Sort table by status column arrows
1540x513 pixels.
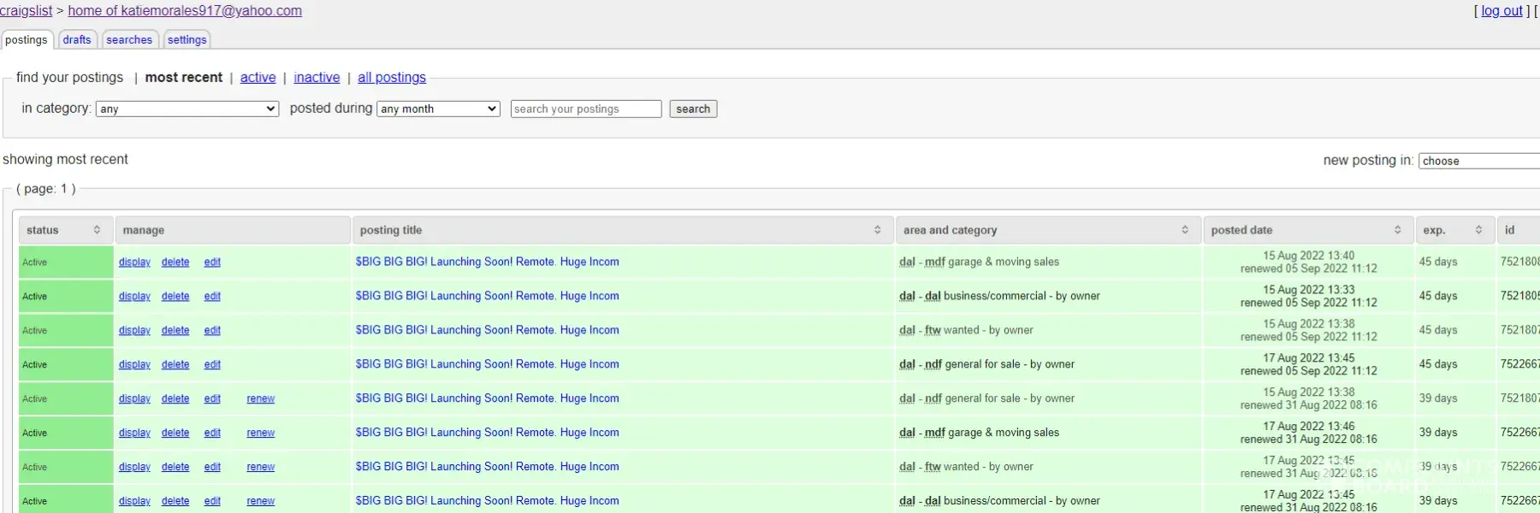97,230
